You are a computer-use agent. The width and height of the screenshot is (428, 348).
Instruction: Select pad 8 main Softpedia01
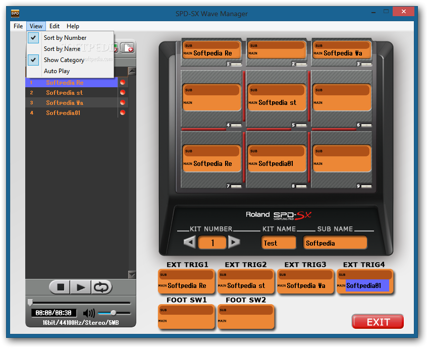[x=277, y=164]
